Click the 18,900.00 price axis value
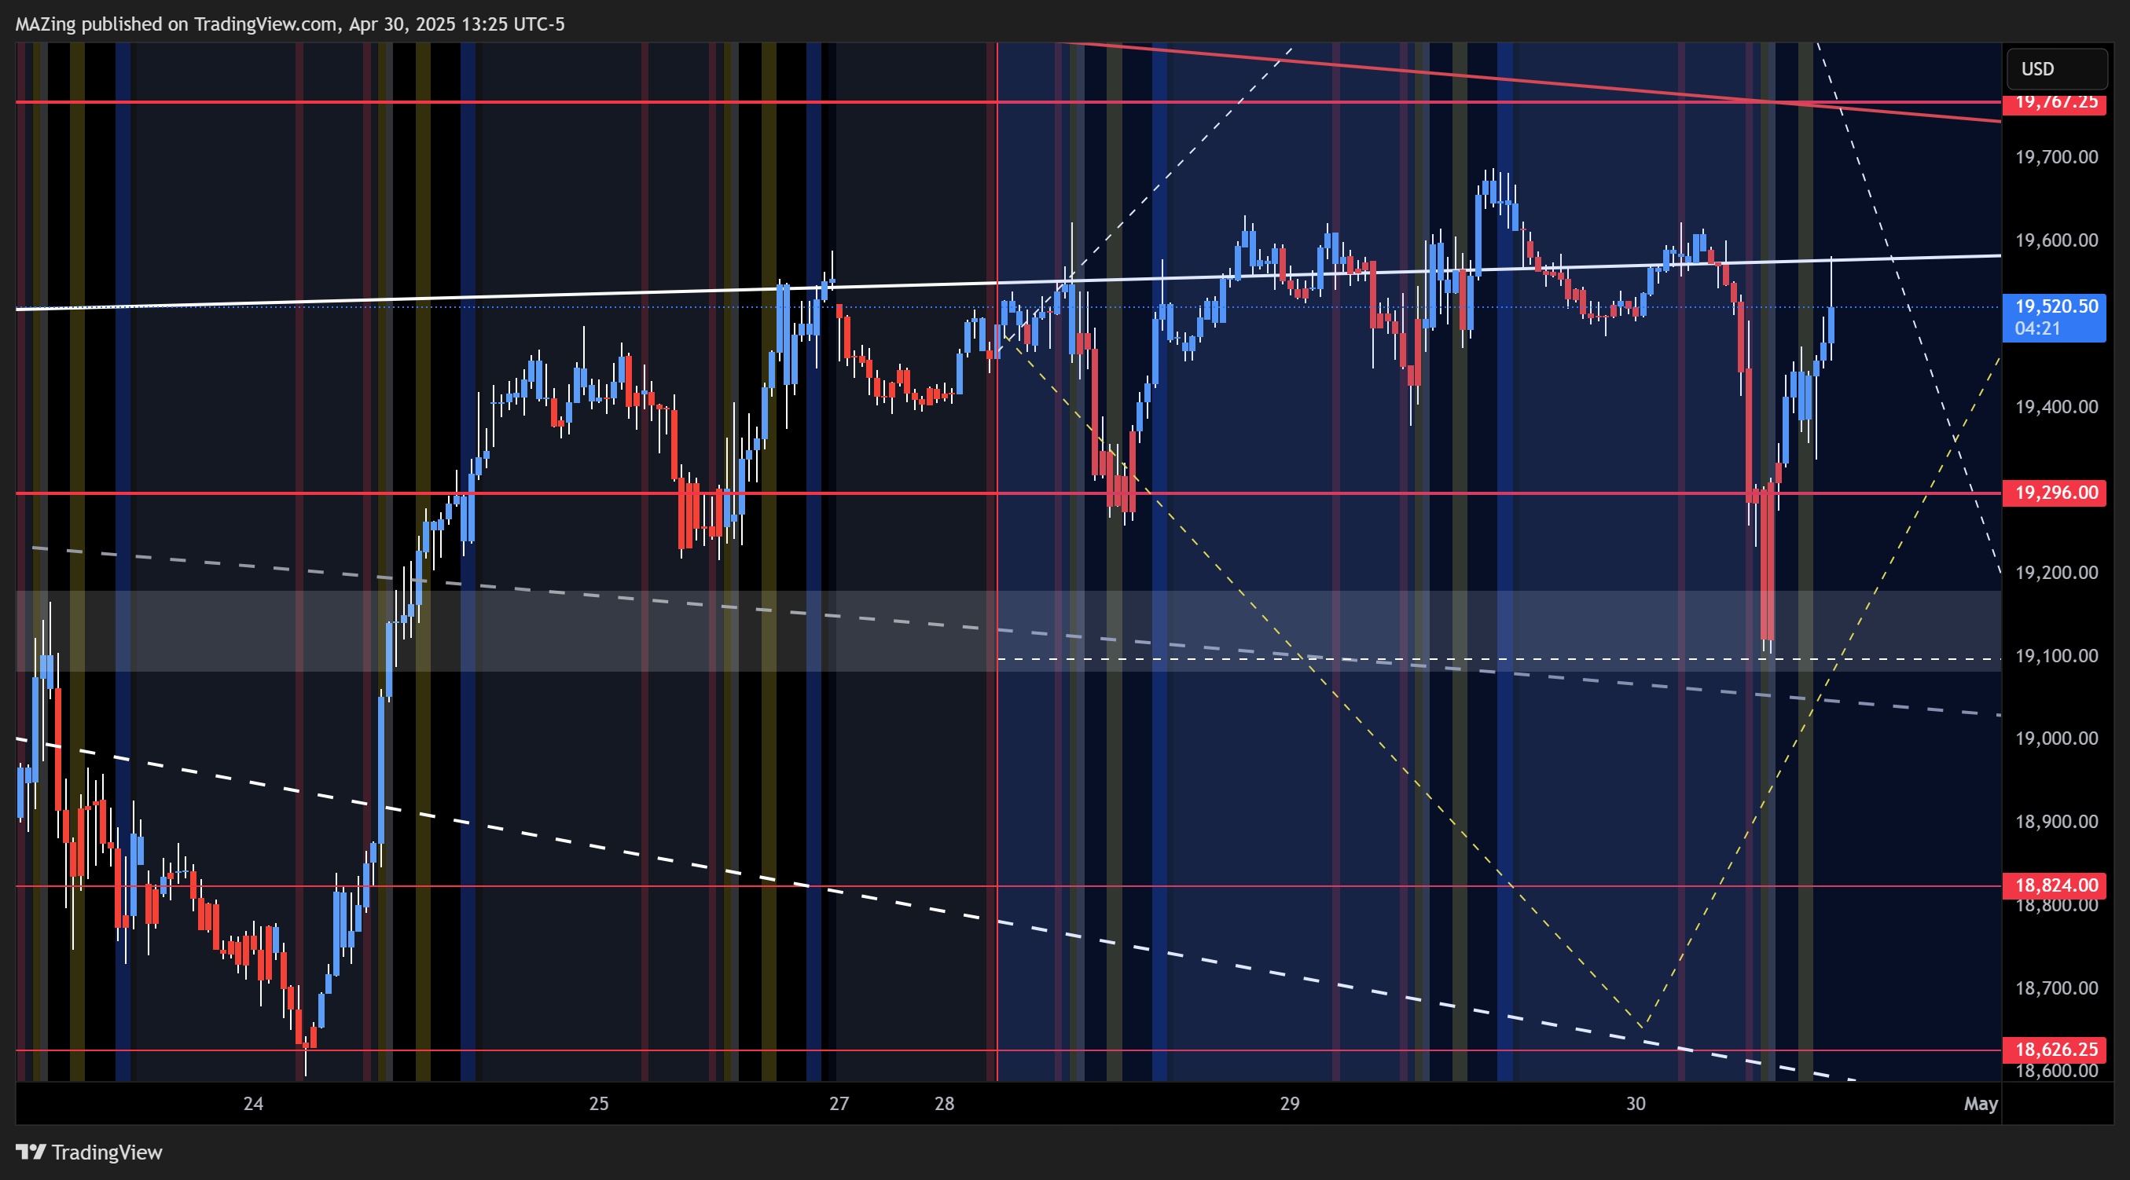 pyautogui.click(x=2056, y=823)
